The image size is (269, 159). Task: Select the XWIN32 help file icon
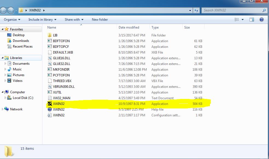tap(49, 109)
